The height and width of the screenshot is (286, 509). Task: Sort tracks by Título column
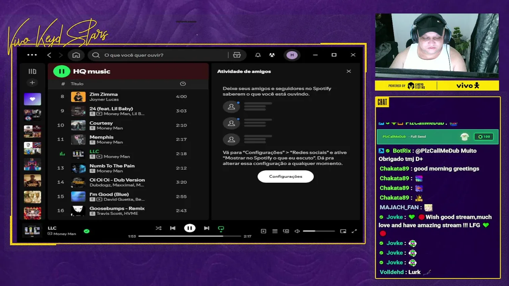point(77,84)
